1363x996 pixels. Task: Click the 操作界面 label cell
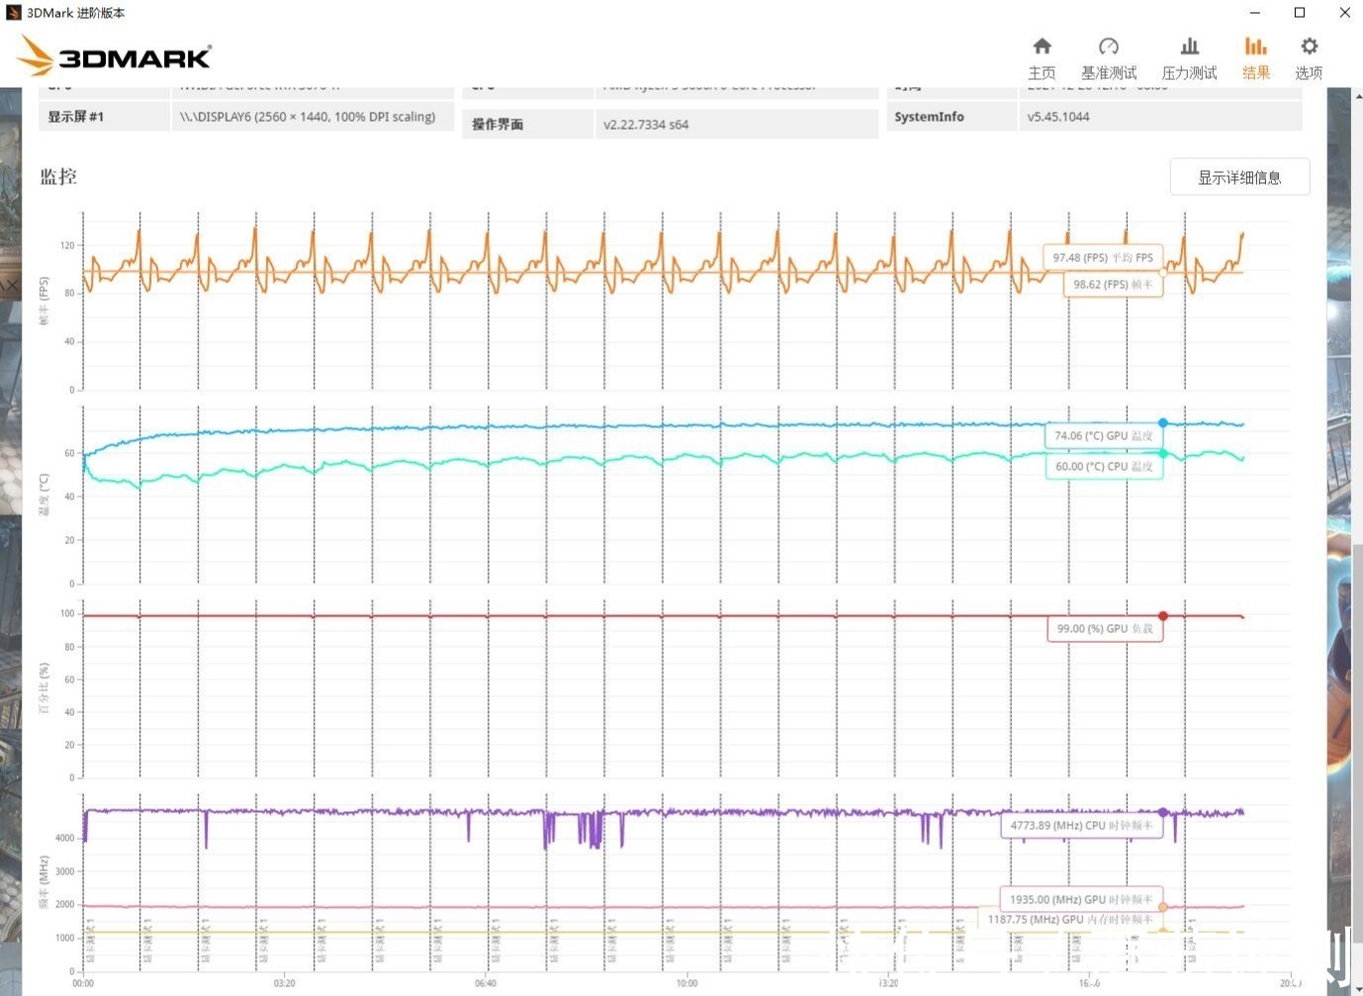(x=526, y=125)
